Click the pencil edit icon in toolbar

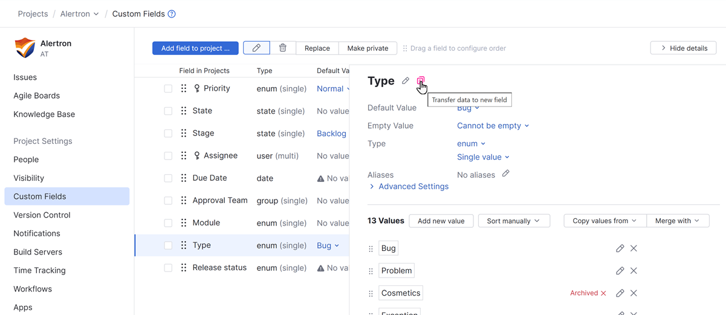pos(256,48)
